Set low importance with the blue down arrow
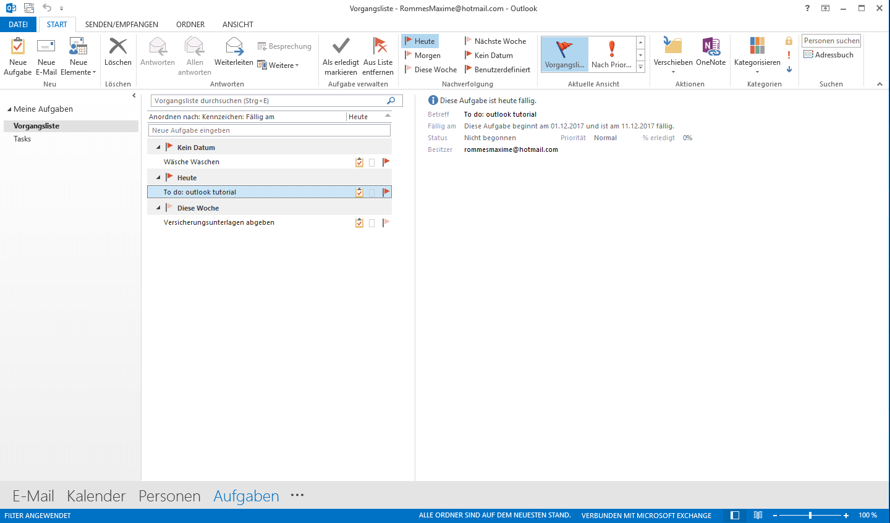Viewport: 890px width, 523px height. pos(789,69)
